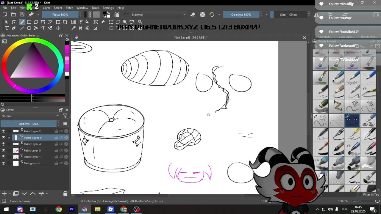Open the brush blending mode Normal dropdown
Image resolution: width=381 pixels, height=214 pixels.
[x=158, y=15]
